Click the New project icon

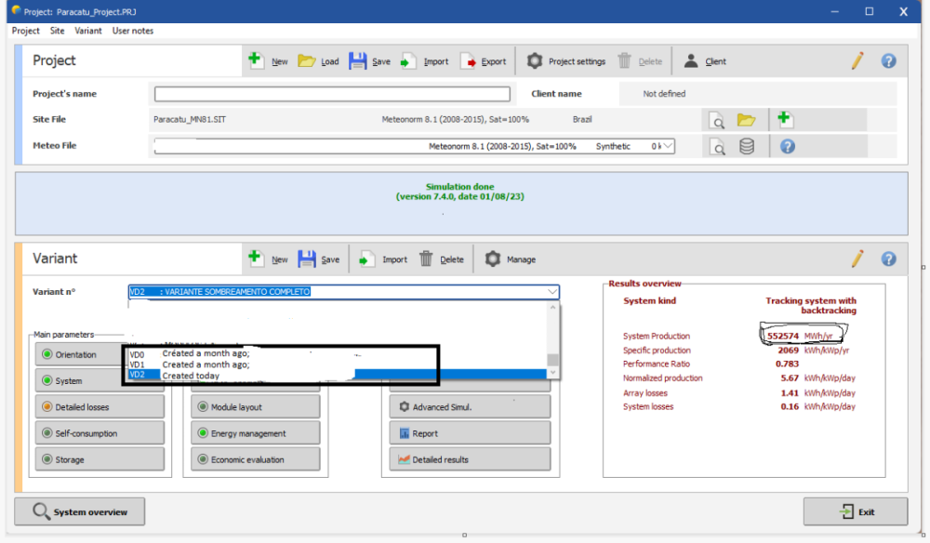point(256,61)
